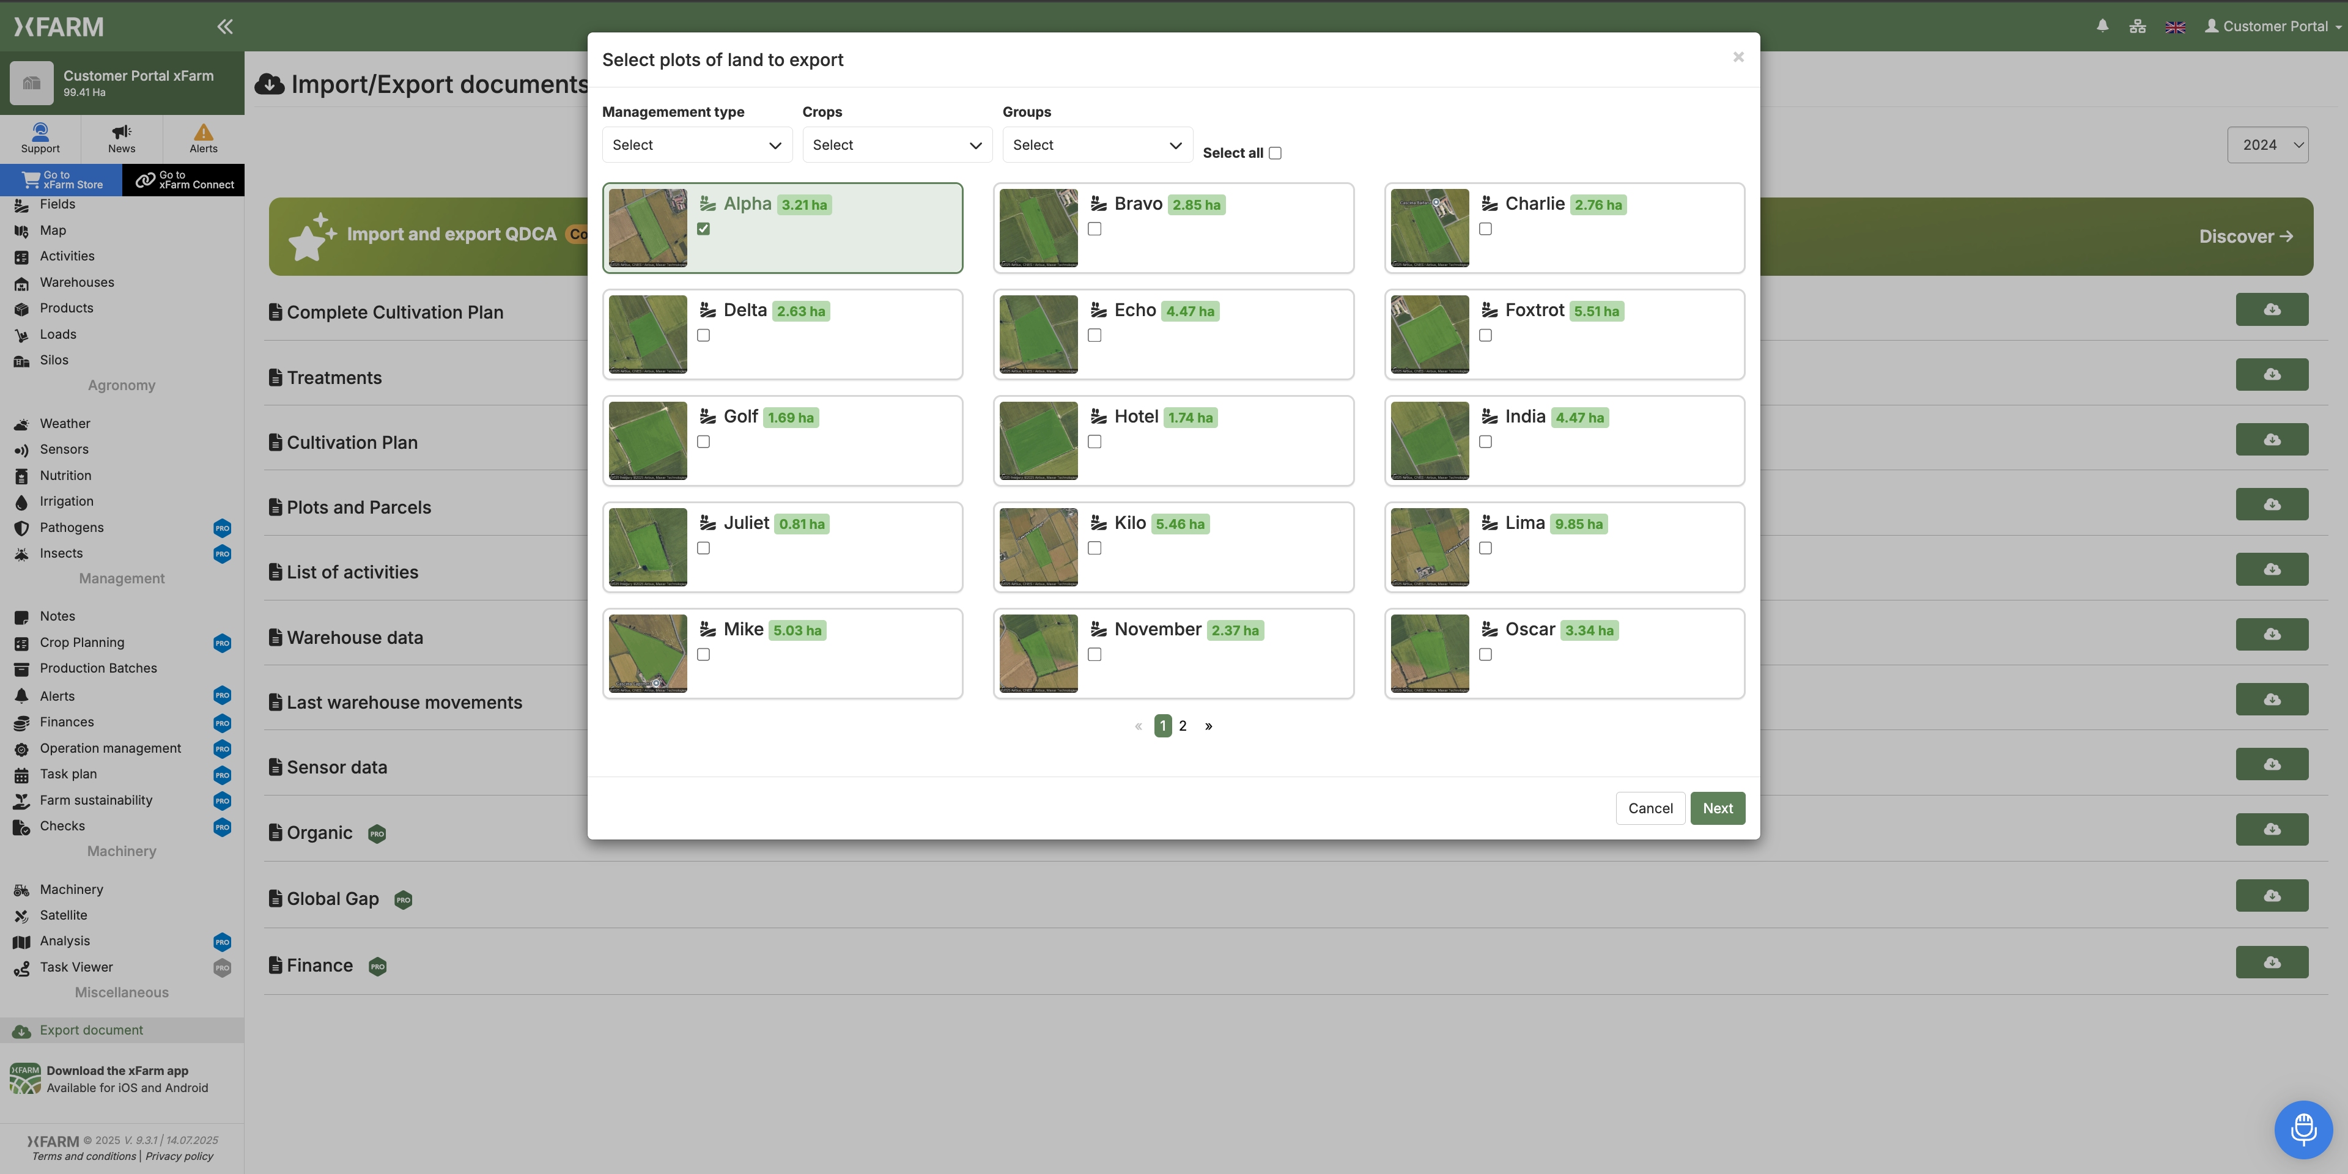
Task: Open the organization hierarchy icon in header
Action: coord(2138,26)
